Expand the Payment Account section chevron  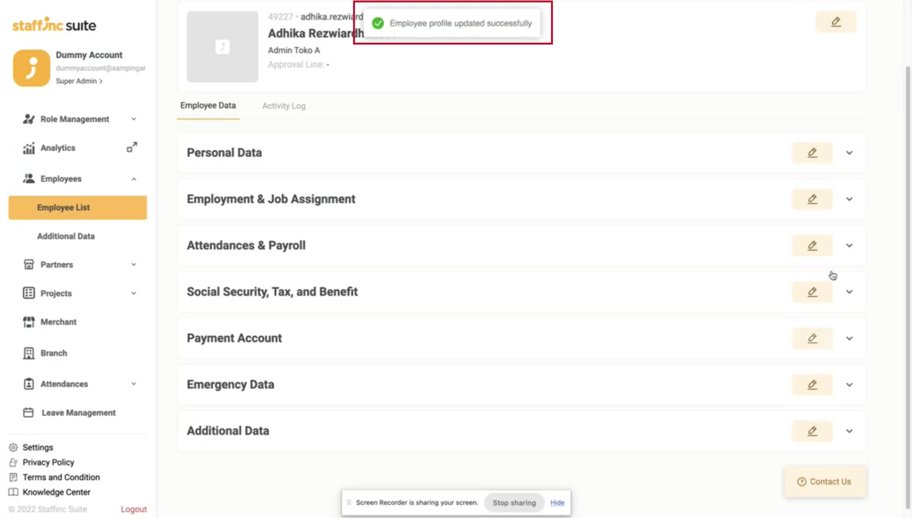(x=849, y=338)
